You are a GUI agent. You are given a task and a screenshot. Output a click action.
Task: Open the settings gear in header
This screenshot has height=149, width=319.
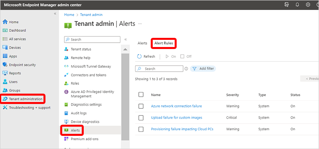[308, 5]
